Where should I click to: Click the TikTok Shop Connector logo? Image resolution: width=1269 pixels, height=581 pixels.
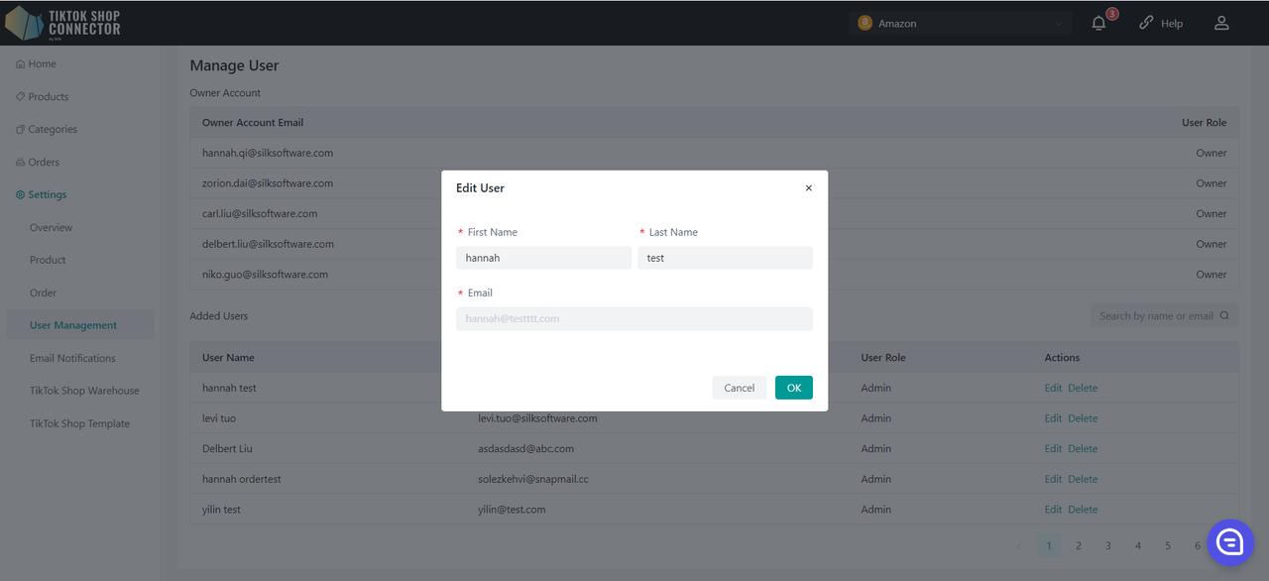click(x=63, y=23)
